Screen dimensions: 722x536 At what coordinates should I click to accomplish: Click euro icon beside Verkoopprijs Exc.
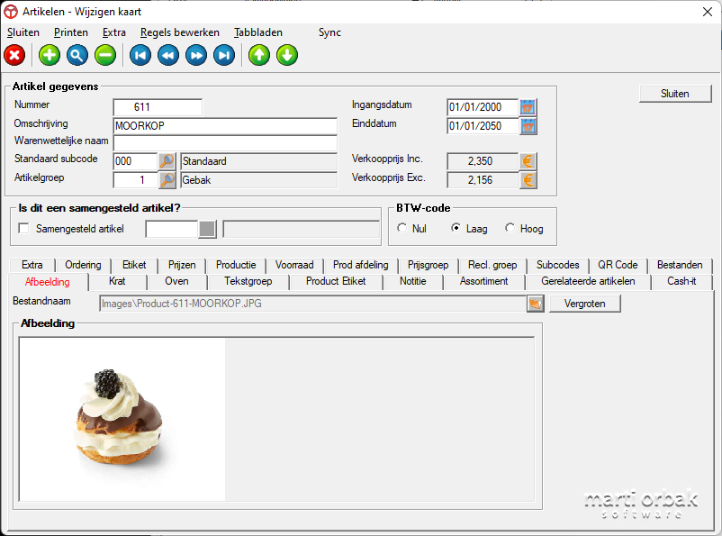(528, 180)
